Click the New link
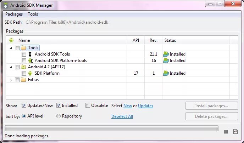Viewport: 244px width, 143px height. tap(128, 106)
